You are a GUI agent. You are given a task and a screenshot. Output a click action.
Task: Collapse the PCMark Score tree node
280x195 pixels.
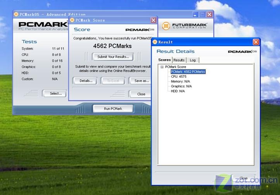(162, 67)
